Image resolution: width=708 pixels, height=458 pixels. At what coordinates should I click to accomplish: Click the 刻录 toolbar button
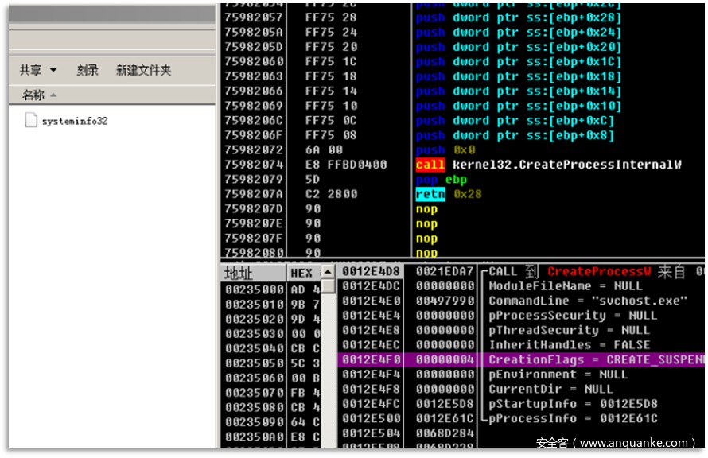click(x=88, y=70)
